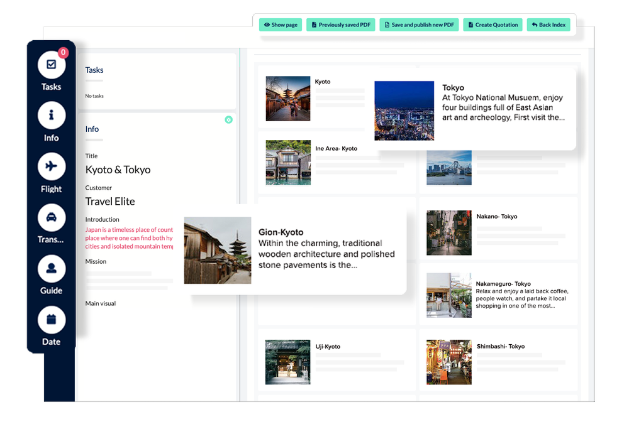Click Save and publish new PDF
The height and width of the screenshot is (434, 629).
pyautogui.click(x=419, y=25)
